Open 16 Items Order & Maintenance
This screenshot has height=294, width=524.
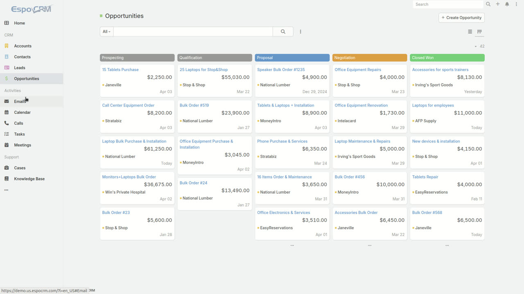coord(285,177)
